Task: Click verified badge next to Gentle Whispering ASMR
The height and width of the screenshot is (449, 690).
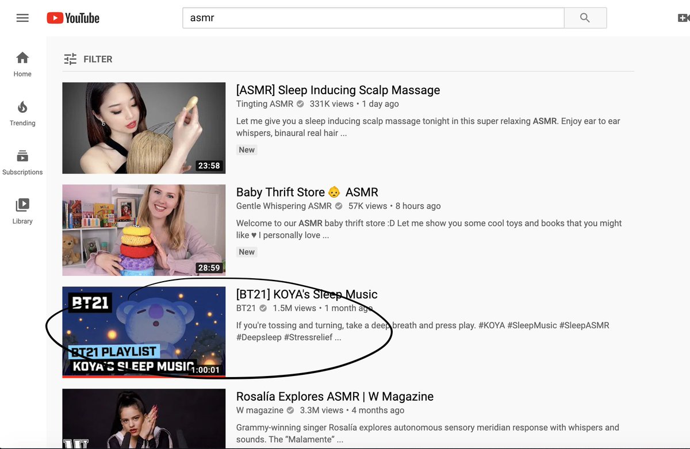Action: (x=338, y=206)
